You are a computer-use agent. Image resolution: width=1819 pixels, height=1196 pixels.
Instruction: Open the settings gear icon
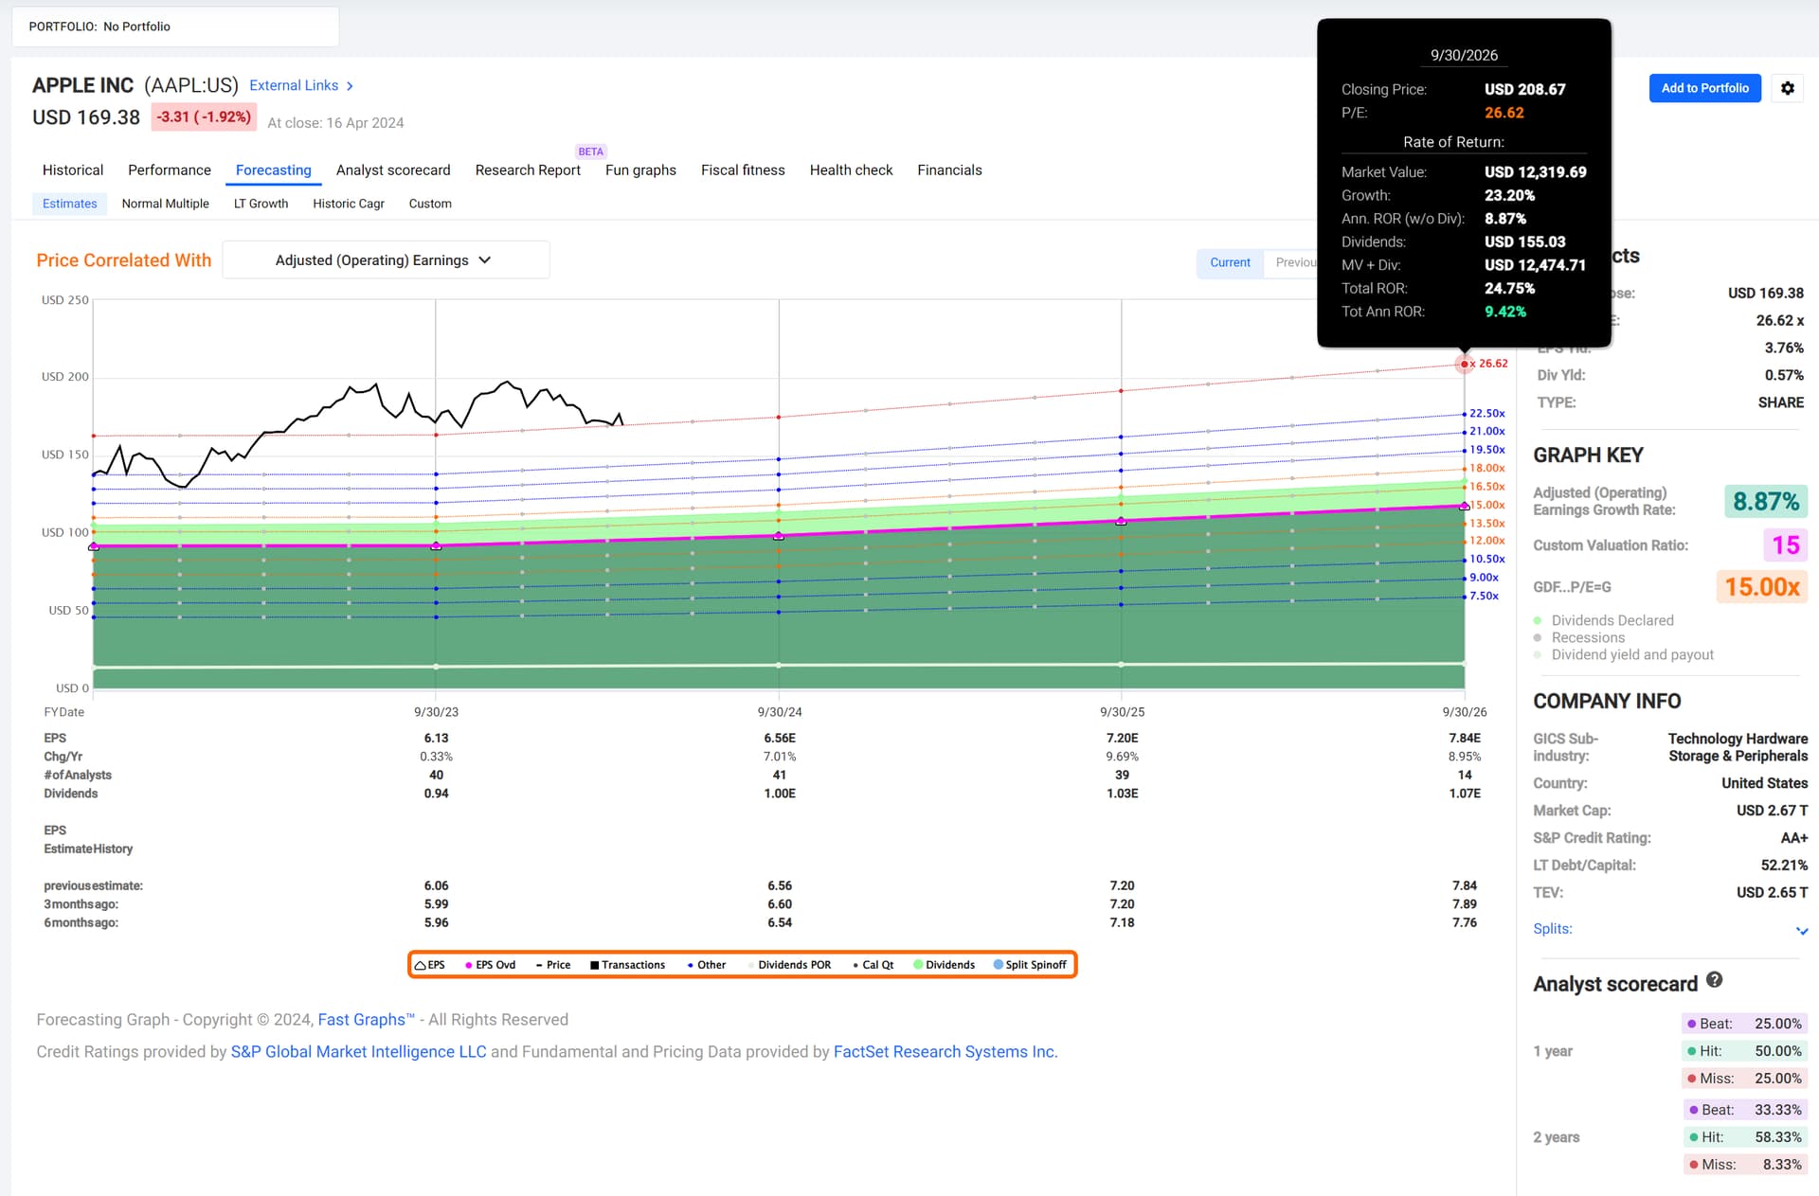[1787, 88]
